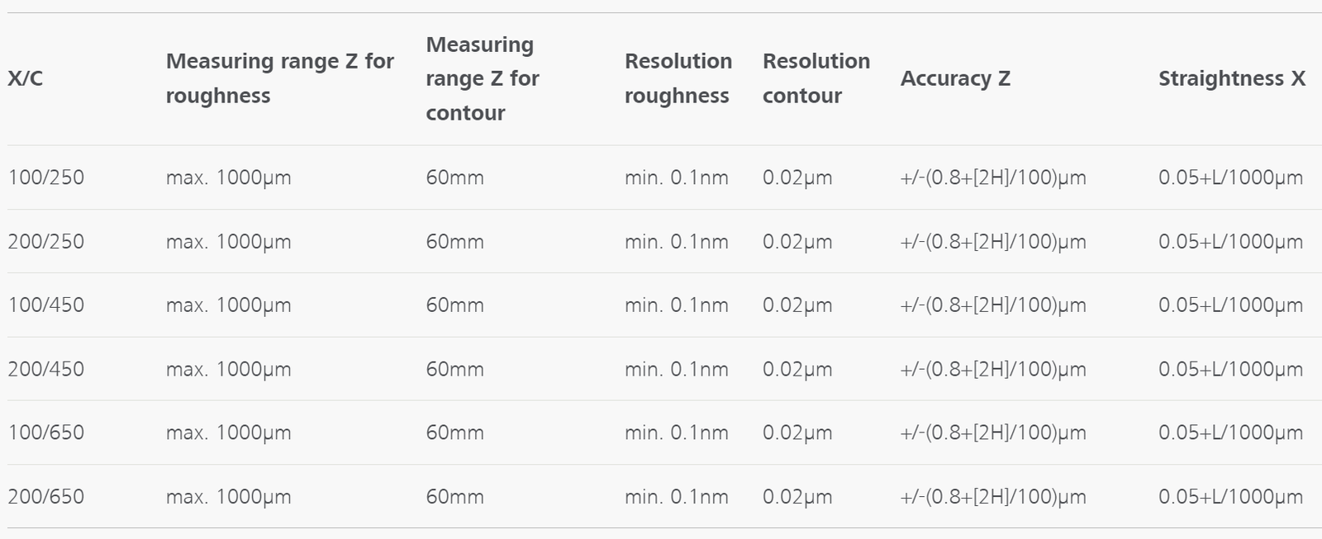Select the 'Measuring range Z for contour' header

coord(483,78)
